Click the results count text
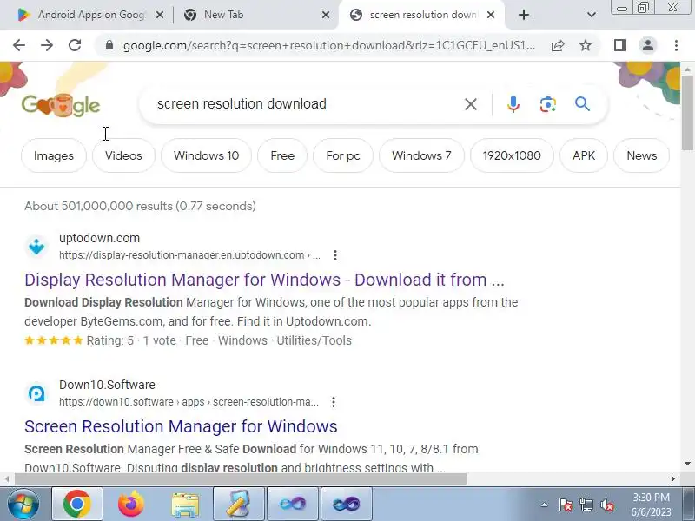695x521 pixels. coord(140,206)
